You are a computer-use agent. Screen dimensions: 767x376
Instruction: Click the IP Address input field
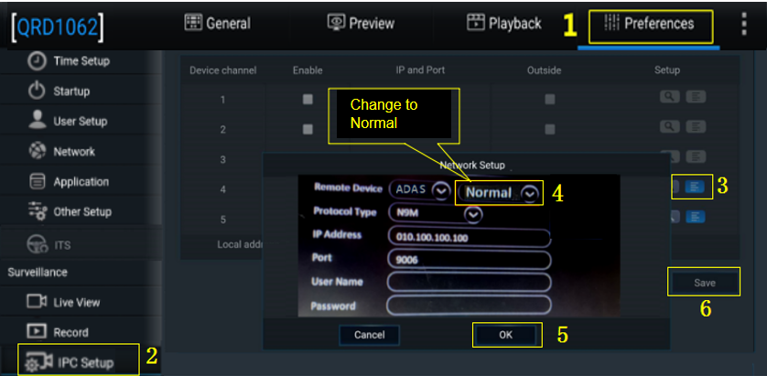469,237
